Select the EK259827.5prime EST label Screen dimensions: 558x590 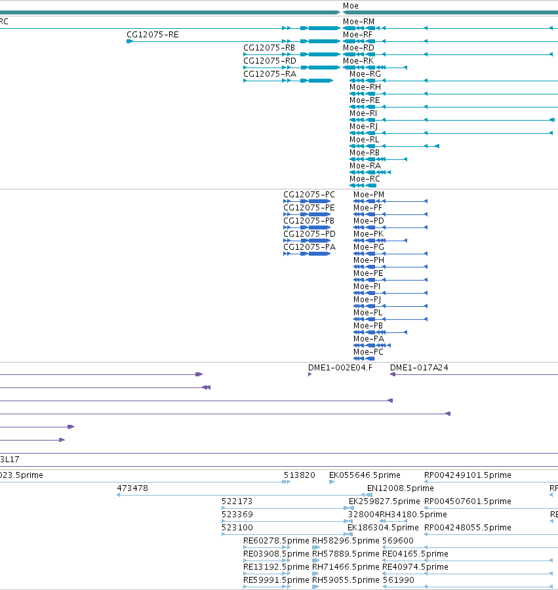coord(384,501)
